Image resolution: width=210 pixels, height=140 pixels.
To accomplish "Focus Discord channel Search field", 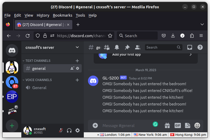I will click(163, 47).
